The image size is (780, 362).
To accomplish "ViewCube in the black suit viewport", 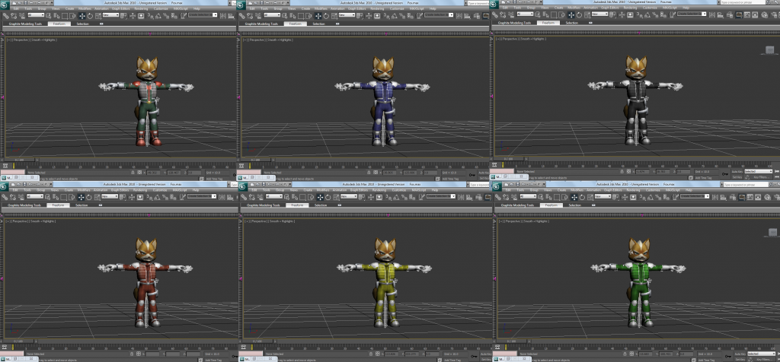I will [769, 49].
